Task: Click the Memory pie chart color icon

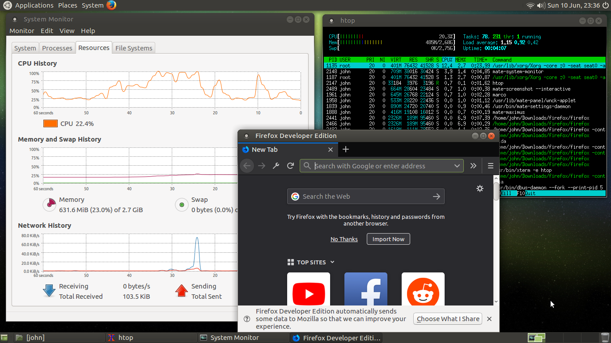Action: click(x=49, y=205)
